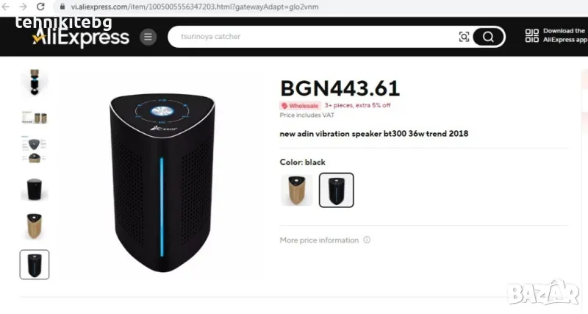Image resolution: width=588 pixels, height=314 pixels.
Task: Click the magnifier search button
Action: (x=488, y=37)
